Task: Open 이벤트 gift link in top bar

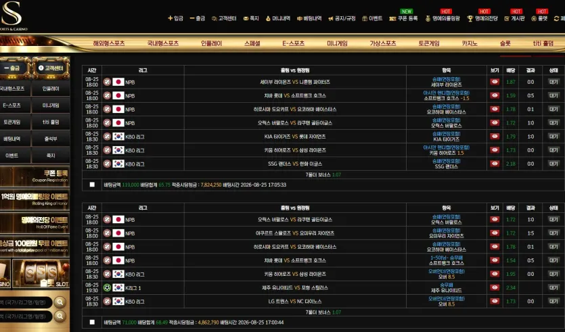Action: point(372,18)
